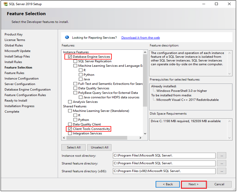
Task: Click the Instance root directory field
Action: point(164,156)
